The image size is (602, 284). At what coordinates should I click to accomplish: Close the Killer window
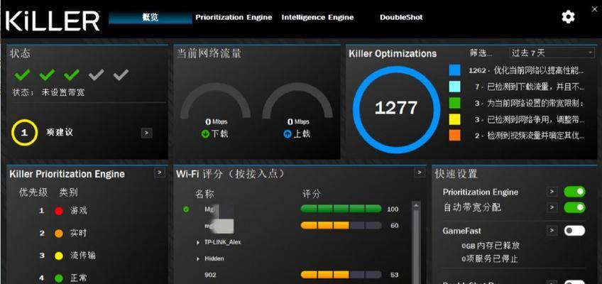594,9
